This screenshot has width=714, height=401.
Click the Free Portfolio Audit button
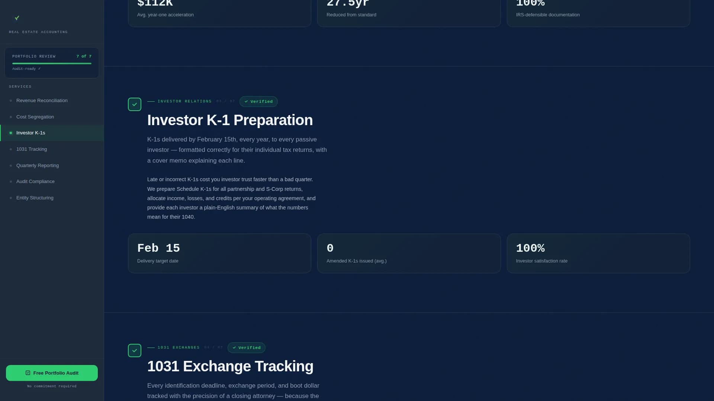click(x=52, y=373)
